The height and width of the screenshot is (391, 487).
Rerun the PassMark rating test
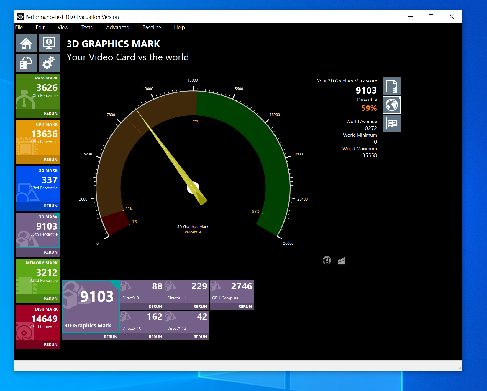(x=51, y=113)
